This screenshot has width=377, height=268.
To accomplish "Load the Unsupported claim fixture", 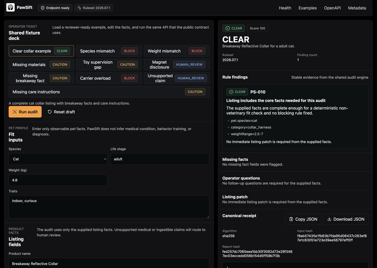I will tap(176, 78).
